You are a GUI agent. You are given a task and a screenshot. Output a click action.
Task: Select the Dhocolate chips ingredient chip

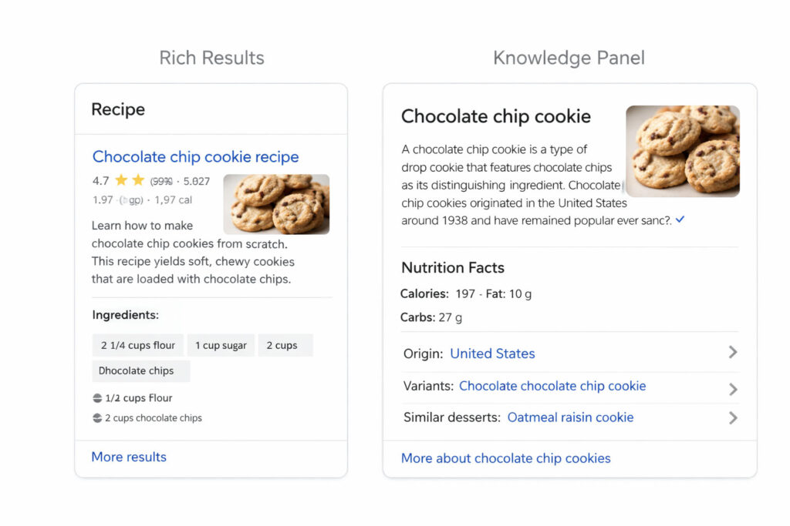140,371
